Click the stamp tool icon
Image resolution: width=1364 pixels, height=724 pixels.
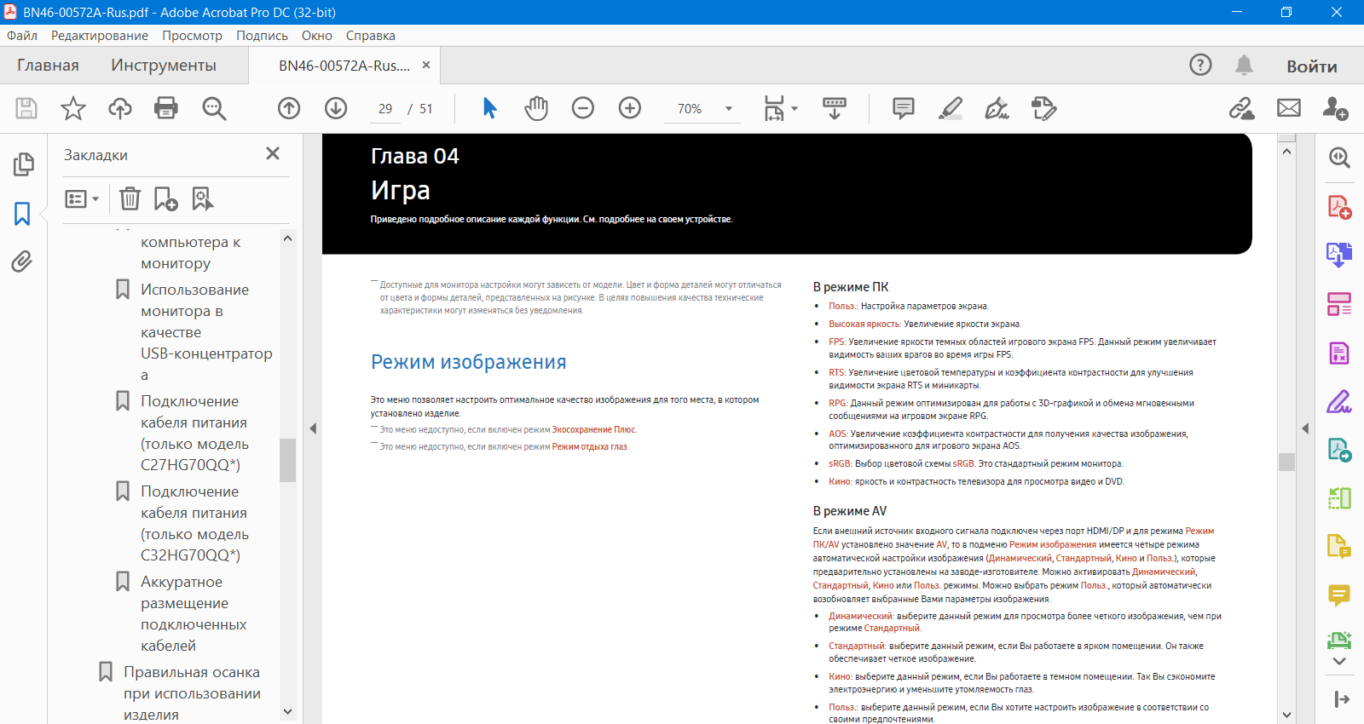click(x=1043, y=108)
